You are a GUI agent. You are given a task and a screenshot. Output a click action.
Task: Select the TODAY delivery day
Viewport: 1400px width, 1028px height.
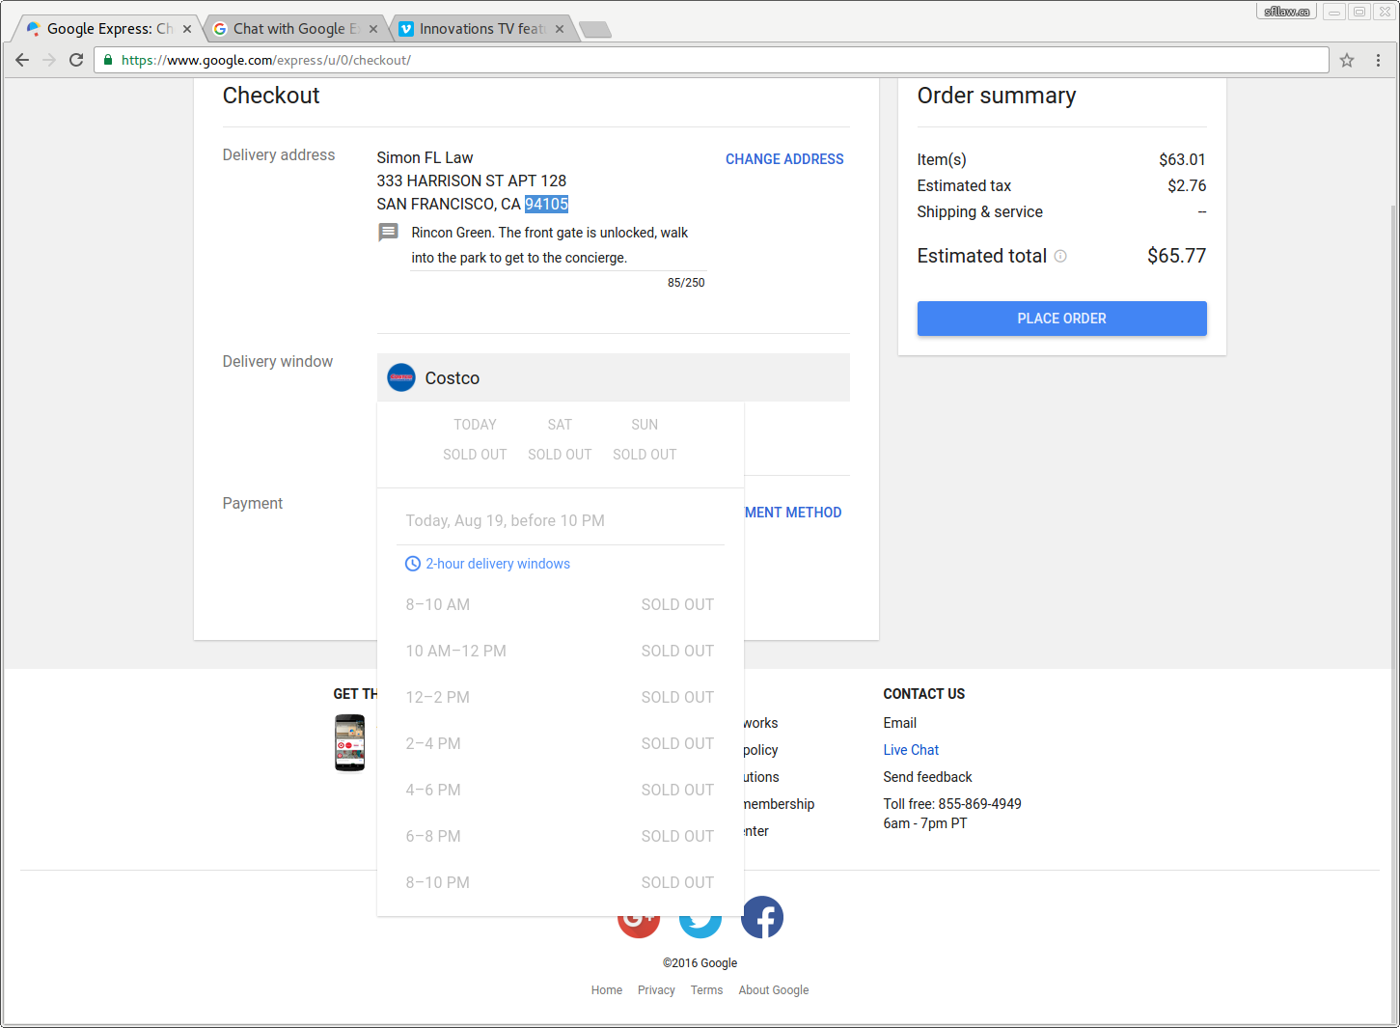pyautogui.click(x=475, y=439)
